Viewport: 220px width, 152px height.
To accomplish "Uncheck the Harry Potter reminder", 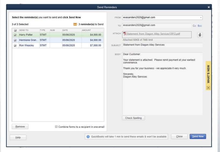I will 15,35.
